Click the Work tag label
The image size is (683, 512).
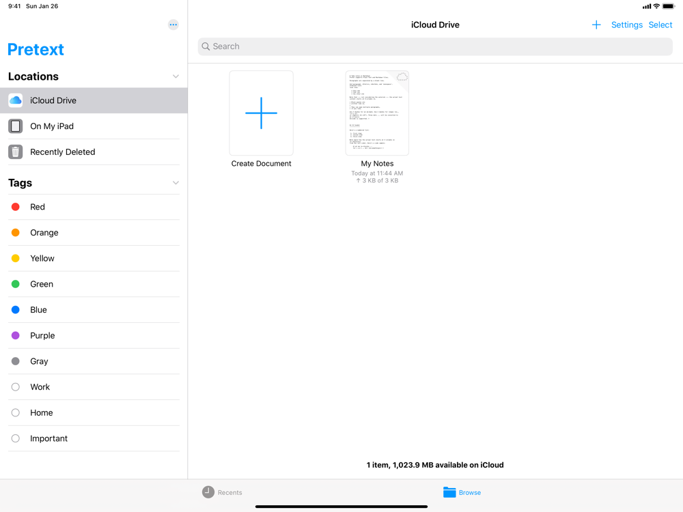[x=40, y=386]
